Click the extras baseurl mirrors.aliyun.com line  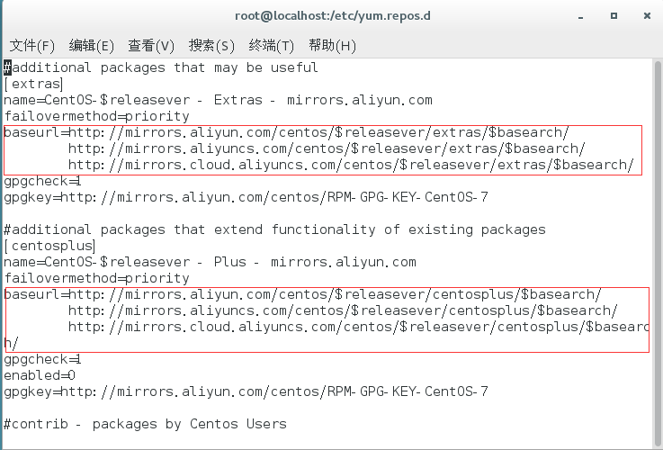286,132
